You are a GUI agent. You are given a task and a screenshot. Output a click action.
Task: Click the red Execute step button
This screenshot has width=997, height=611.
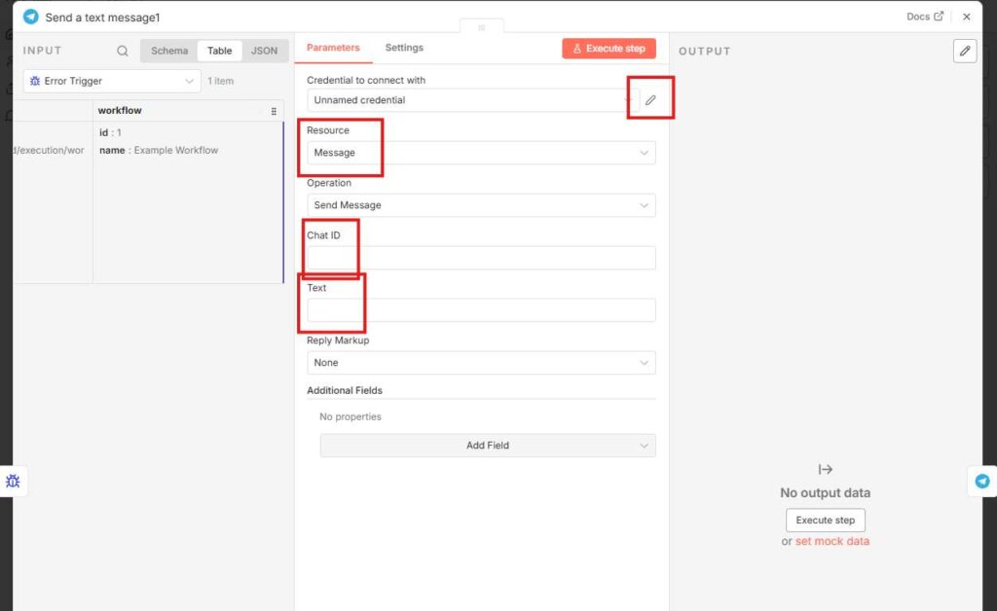coord(609,49)
